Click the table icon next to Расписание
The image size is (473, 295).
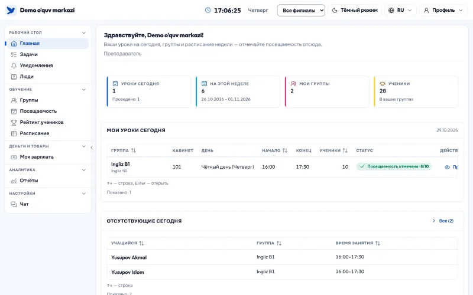click(x=14, y=133)
